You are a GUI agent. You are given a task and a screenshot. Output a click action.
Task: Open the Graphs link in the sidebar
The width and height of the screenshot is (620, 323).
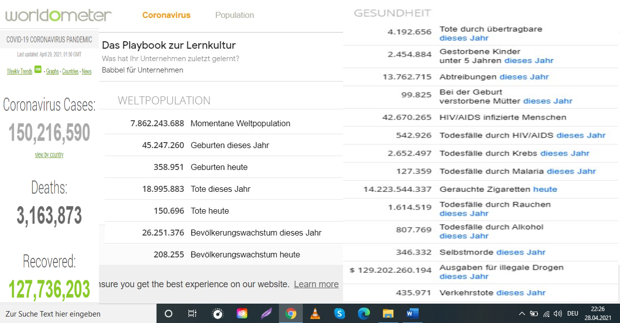pyautogui.click(x=52, y=72)
